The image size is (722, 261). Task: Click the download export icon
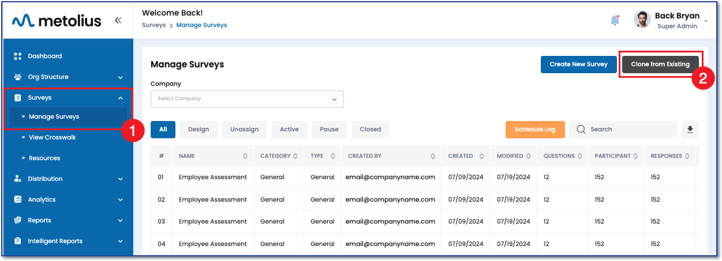pyautogui.click(x=690, y=130)
